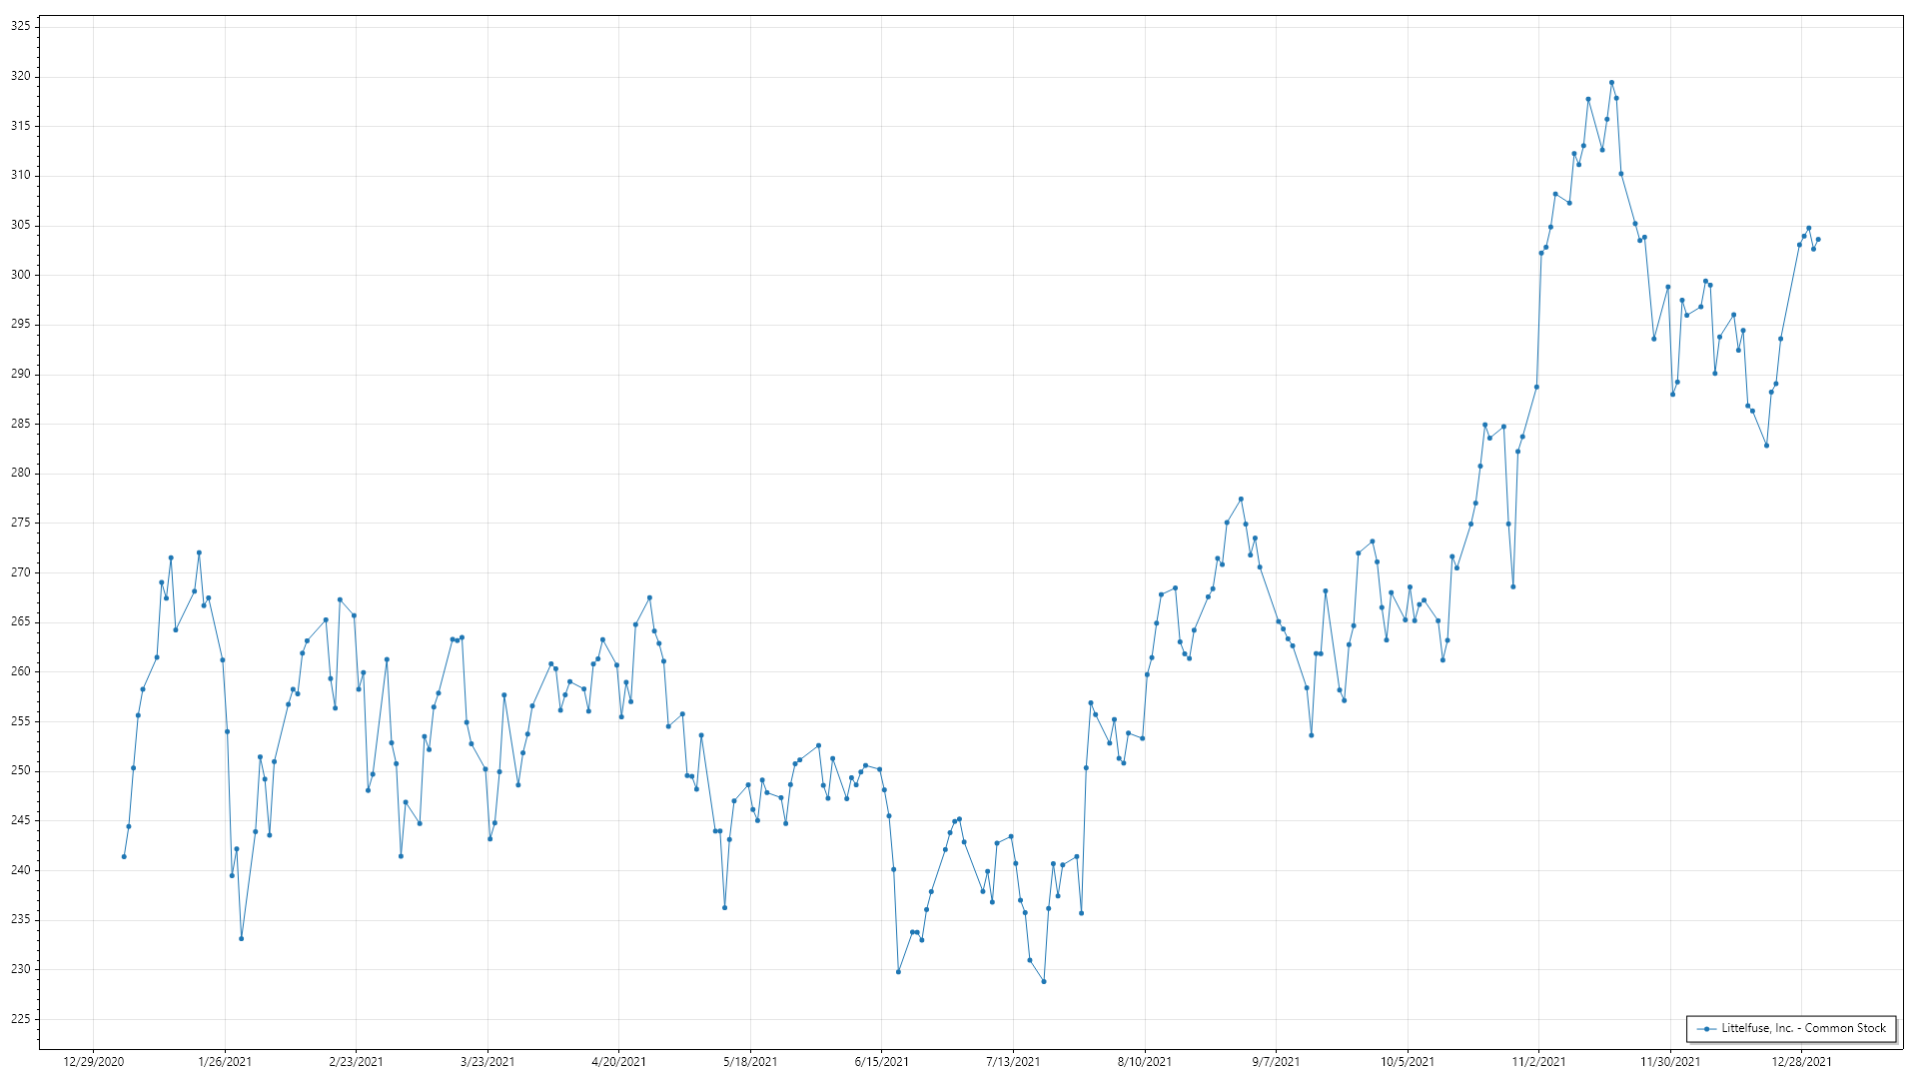The height and width of the screenshot is (1079, 1918).
Task: Click the 300 y-axis value label
Action: (20, 275)
